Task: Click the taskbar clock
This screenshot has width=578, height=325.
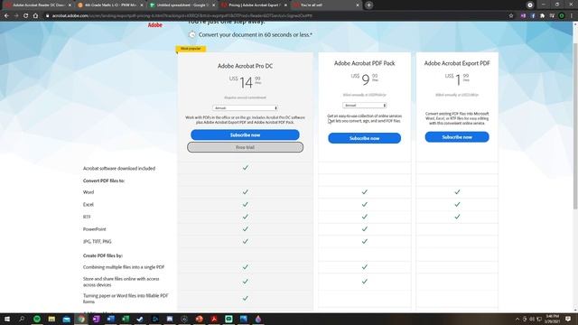Action: (552, 319)
